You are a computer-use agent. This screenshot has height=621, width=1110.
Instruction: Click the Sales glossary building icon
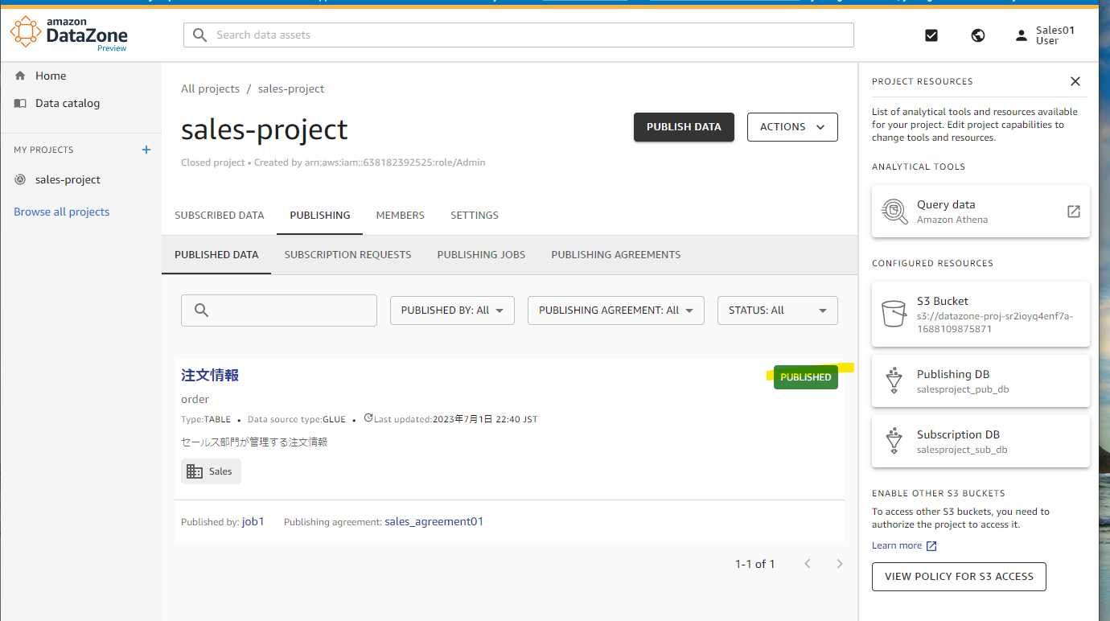click(x=195, y=471)
